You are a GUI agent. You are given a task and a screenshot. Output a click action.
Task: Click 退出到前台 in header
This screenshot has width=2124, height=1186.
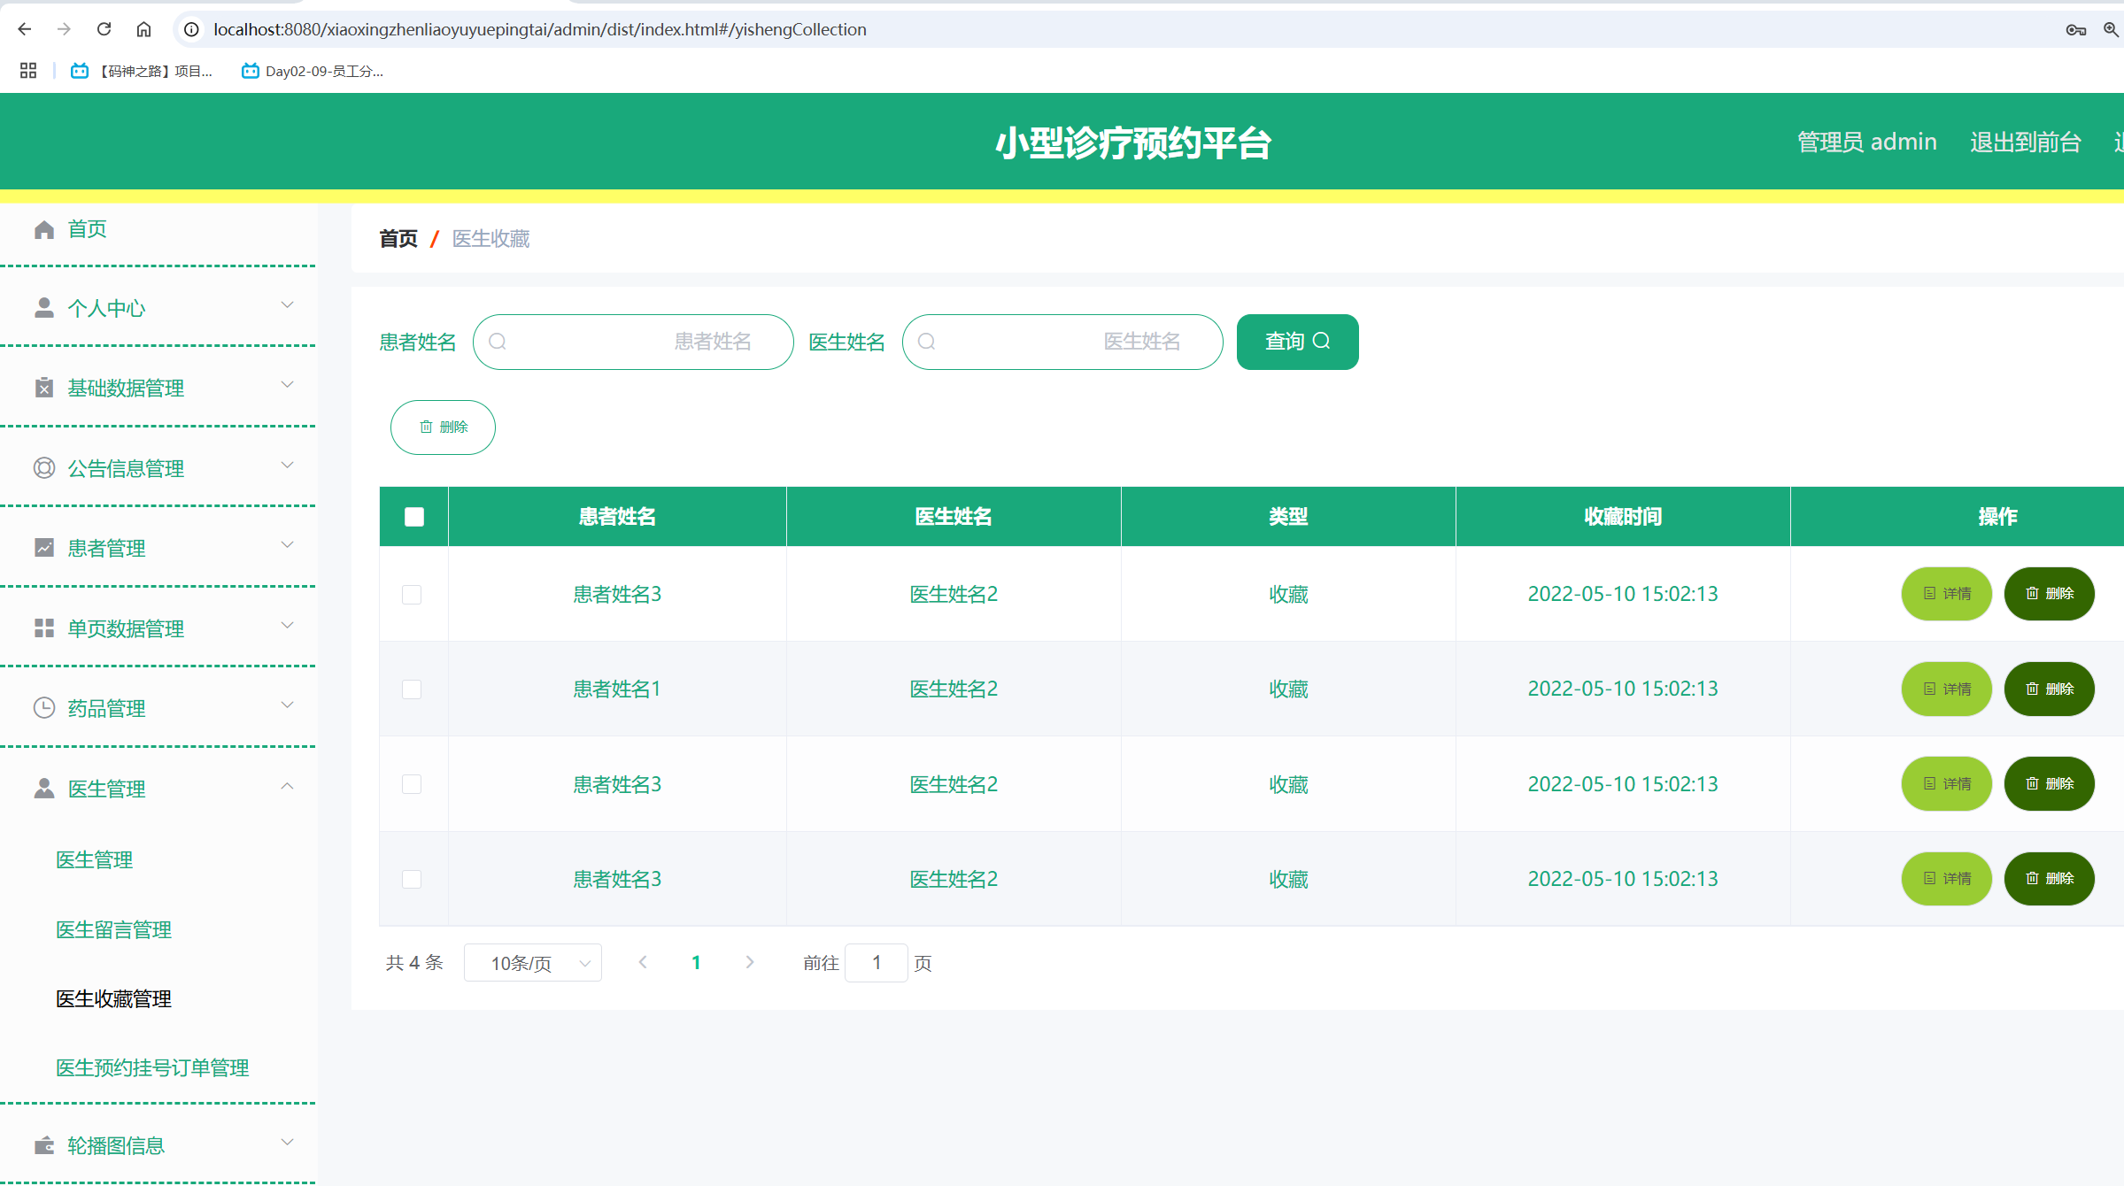coord(2026,142)
